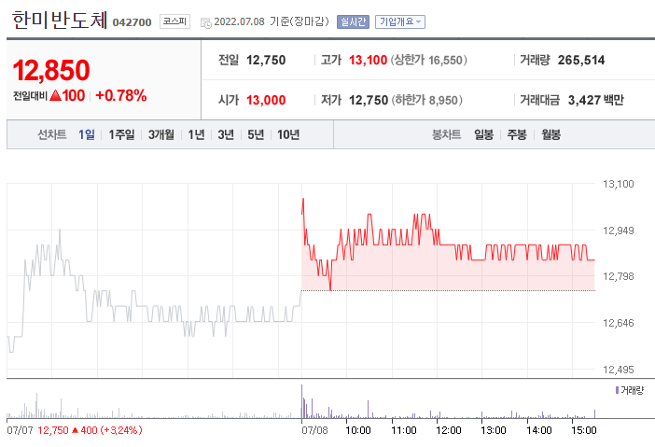Select the 1주일 line chart tab

click(x=121, y=134)
